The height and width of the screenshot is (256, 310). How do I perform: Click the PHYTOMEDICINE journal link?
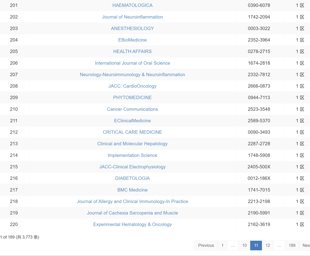[132, 97]
